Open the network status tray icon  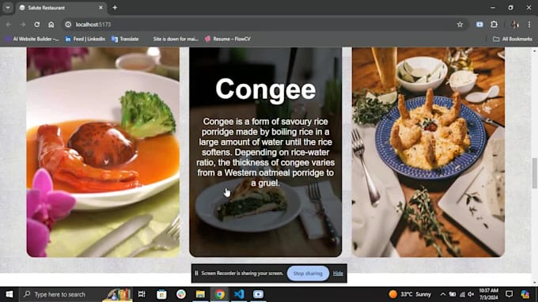(x=462, y=294)
